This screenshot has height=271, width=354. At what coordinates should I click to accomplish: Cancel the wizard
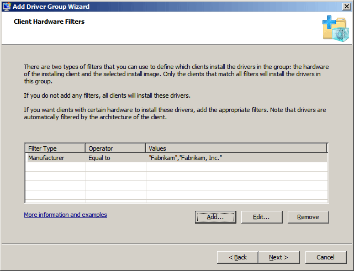[x=326, y=257]
